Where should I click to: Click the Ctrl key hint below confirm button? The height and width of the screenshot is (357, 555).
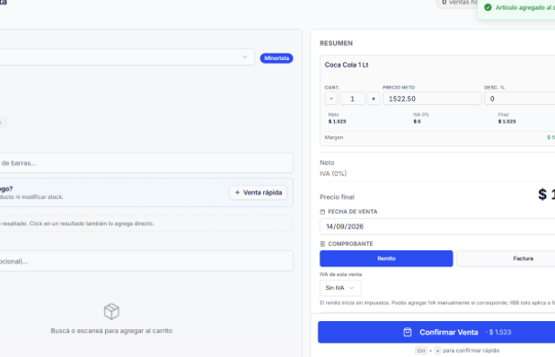pyautogui.click(x=421, y=351)
